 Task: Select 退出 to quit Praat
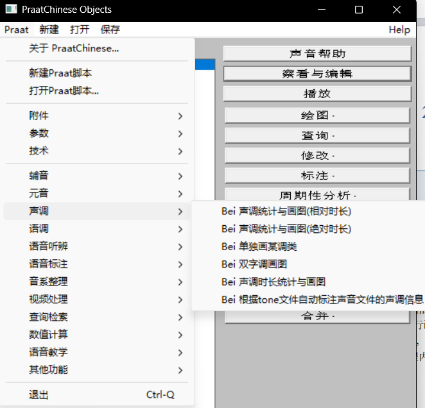coord(97,395)
